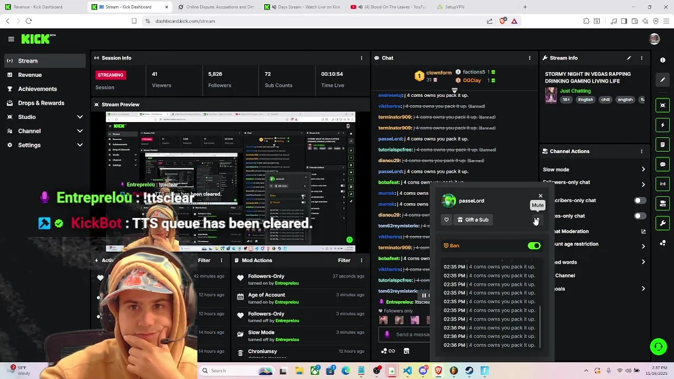Open the Mod Actions panel three-dot menu
674x379 pixels.
[361, 260]
